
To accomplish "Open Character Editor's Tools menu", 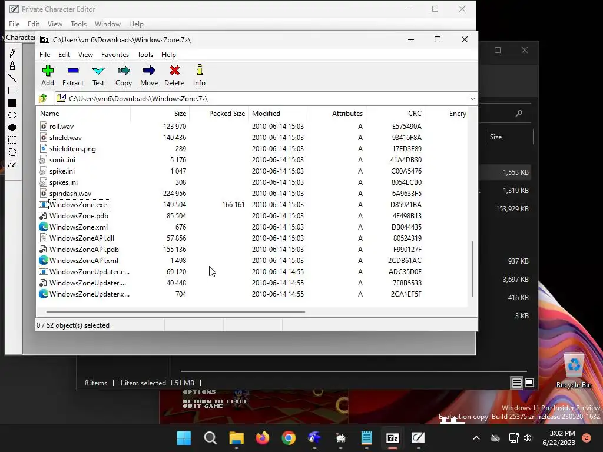I will coord(78,24).
